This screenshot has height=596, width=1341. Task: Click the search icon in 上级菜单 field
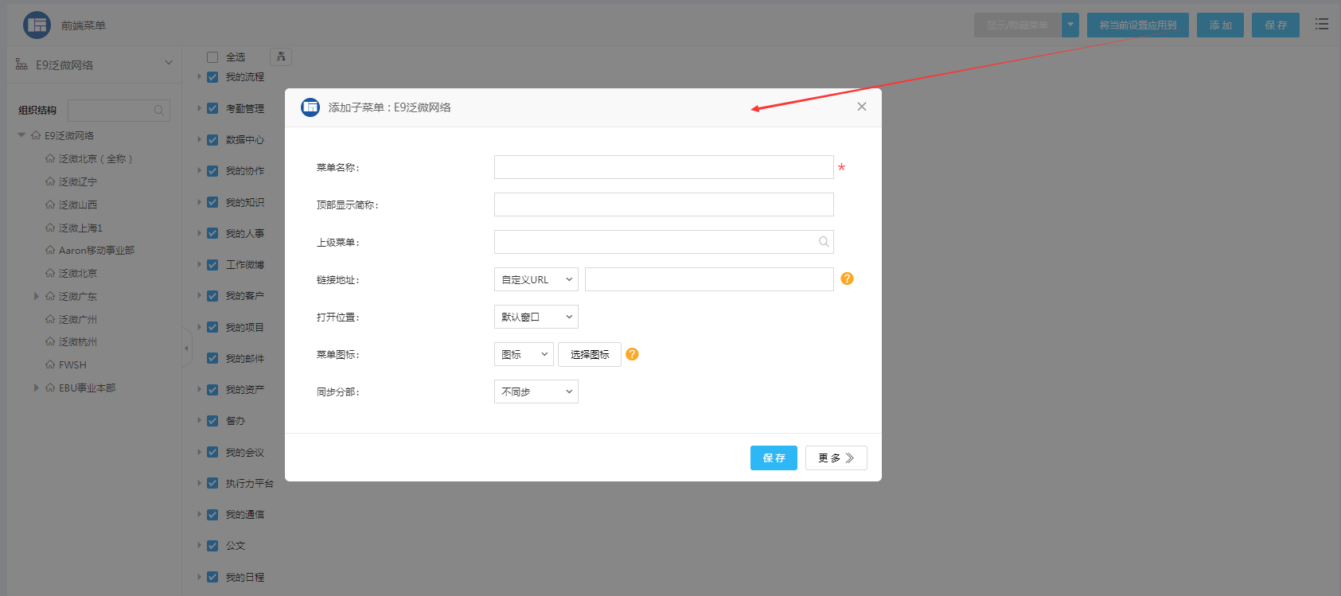824,242
